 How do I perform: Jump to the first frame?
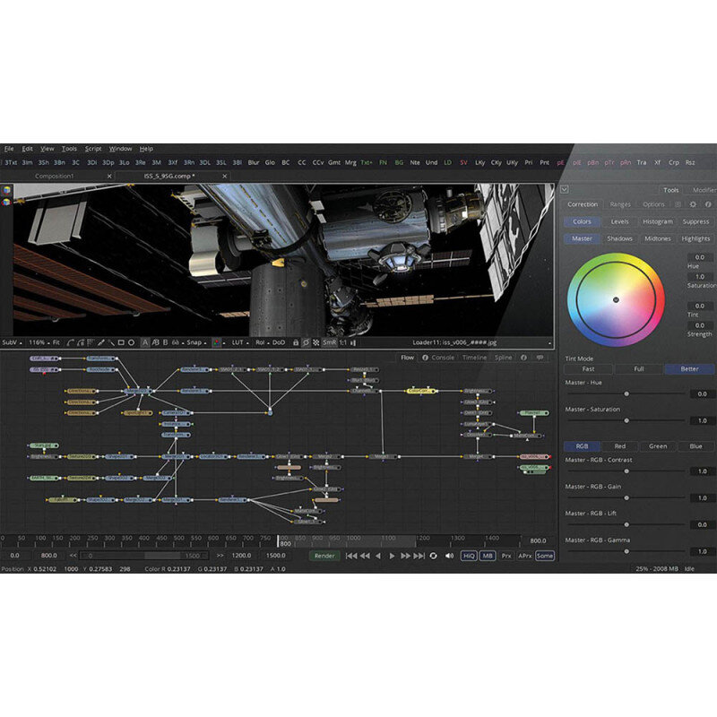click(351, 556)
